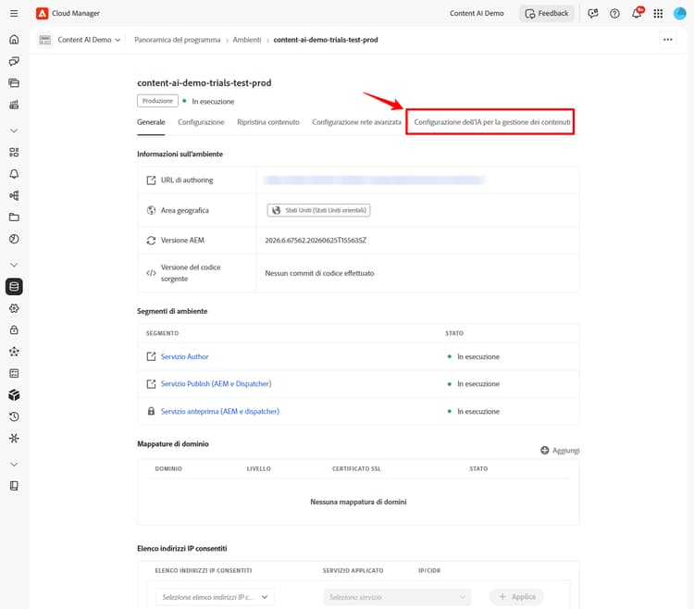
Task: Open the hamburger navigation menu
Action: click(x=14, y=13)
